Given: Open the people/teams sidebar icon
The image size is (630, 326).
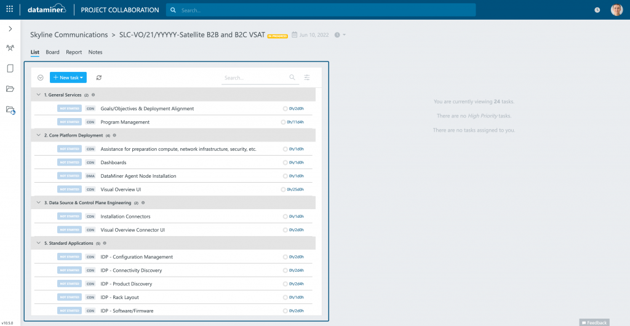Looking at the screenshot, I should [x=10, y=48].
